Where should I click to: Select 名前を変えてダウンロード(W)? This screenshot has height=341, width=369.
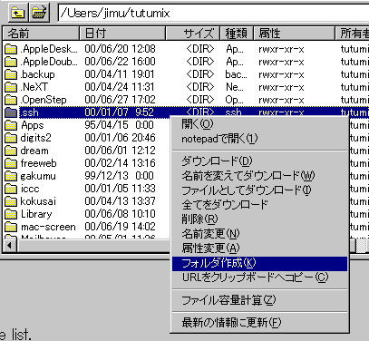click(x=259, y=176)
